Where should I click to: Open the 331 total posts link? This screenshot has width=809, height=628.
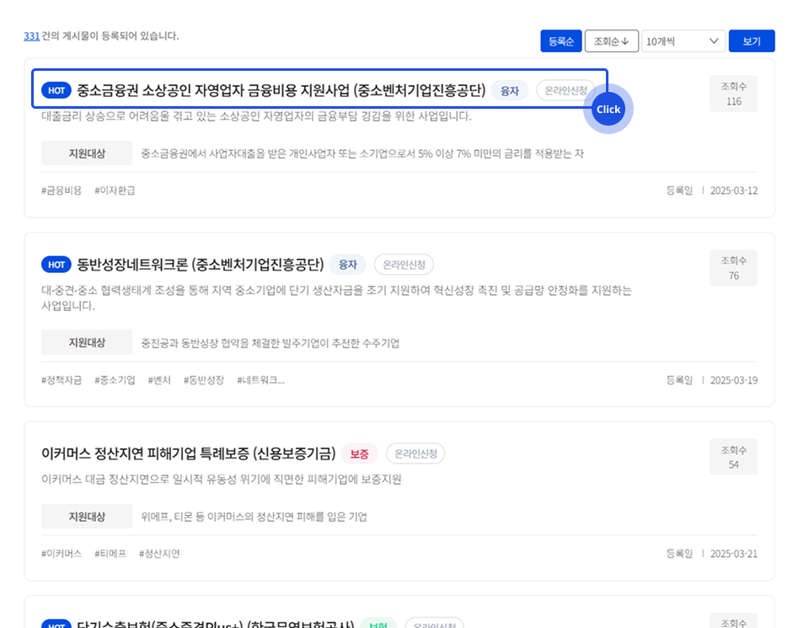click(31, 36)
